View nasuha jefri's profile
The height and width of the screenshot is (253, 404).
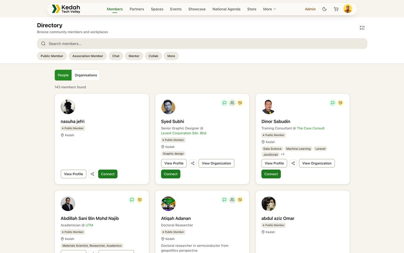pyautogui.click(x=74, y=174)
